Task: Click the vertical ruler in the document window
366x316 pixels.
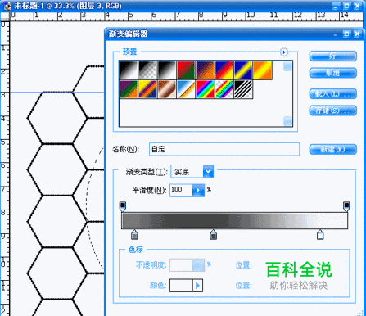Action: click(x=5, y=169)
